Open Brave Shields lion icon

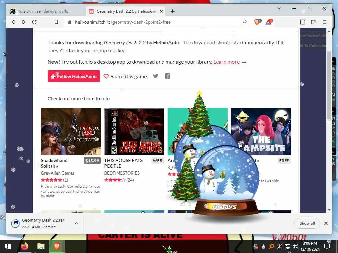click(257, 22)
